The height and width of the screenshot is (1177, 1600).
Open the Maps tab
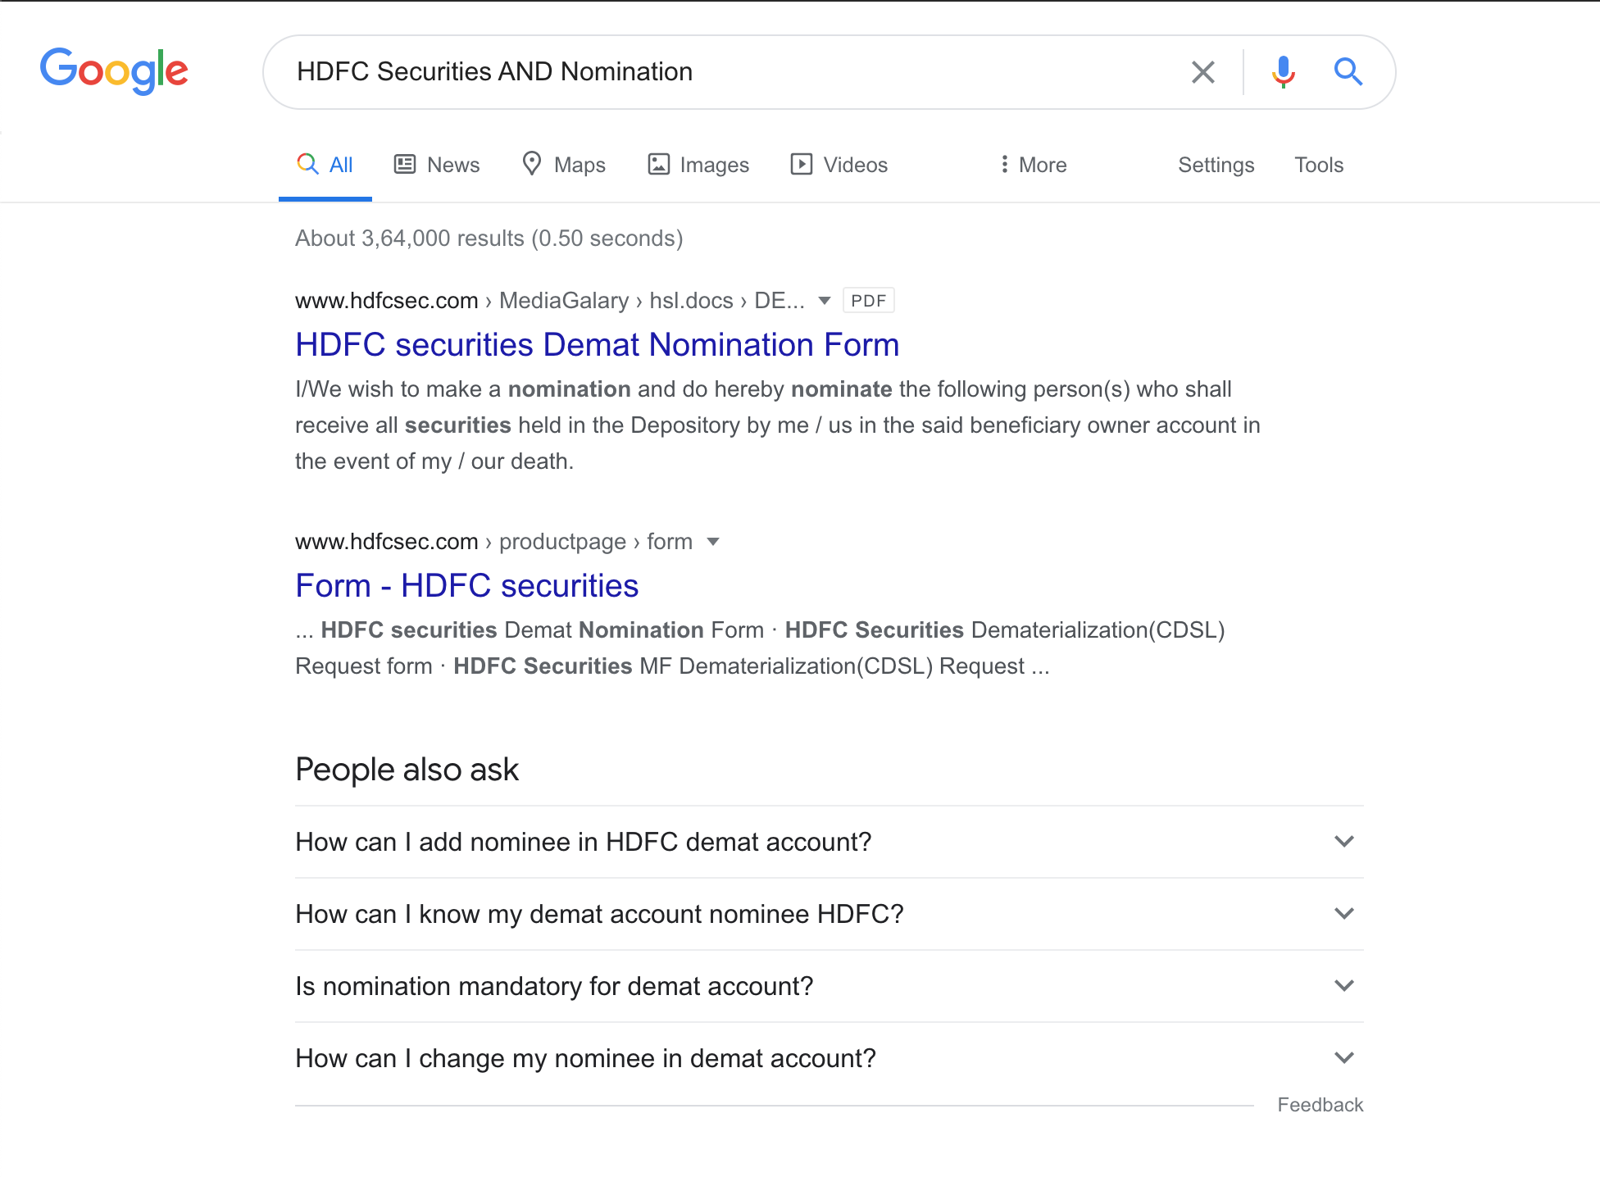[564, 165]
